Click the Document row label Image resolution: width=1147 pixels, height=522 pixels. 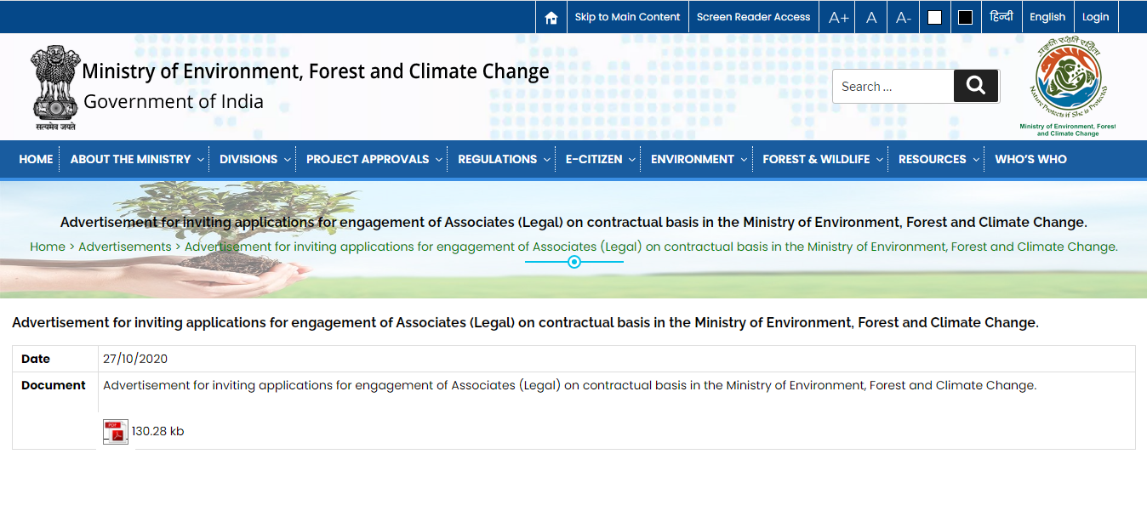point(54,385)
